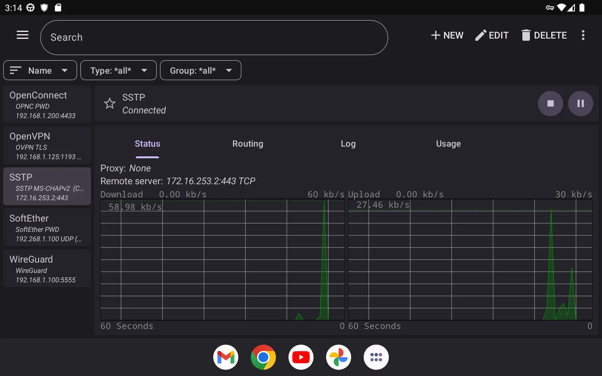The height and width of the screenshot is (376, 602).
Task: Open the OpenConnect profile entry
Action: pos(47,104)
